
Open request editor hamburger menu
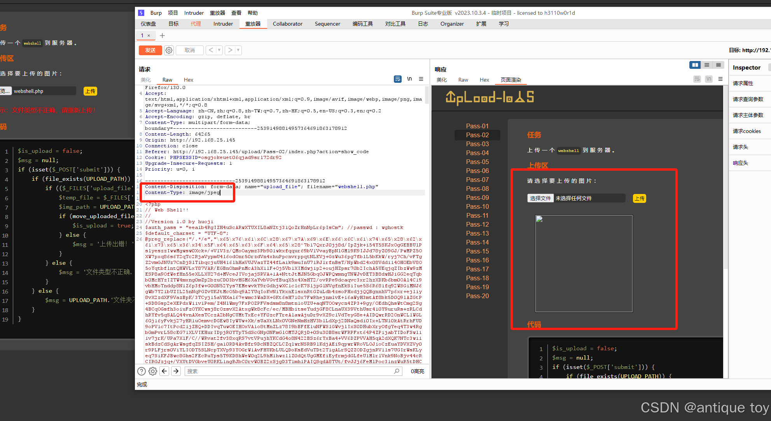421,79
